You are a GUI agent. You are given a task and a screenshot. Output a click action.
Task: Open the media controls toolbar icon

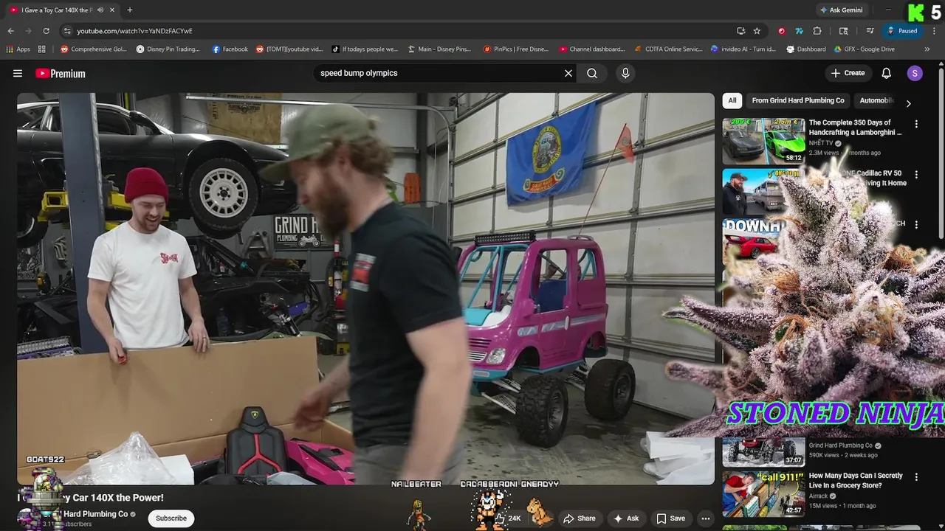click(870, 31)
